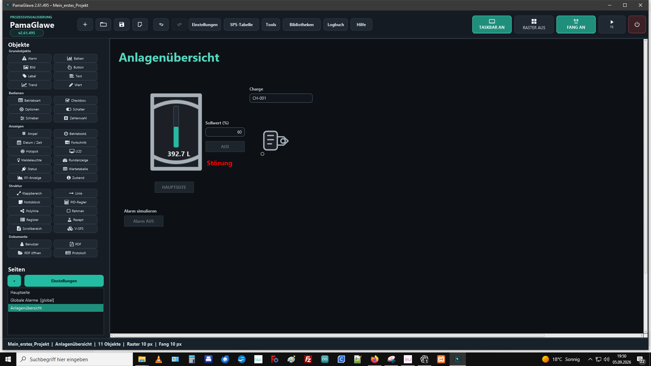Click the redo arrow icon
Viewport: 651px width, 366px height.
click(x=179, y=24)
